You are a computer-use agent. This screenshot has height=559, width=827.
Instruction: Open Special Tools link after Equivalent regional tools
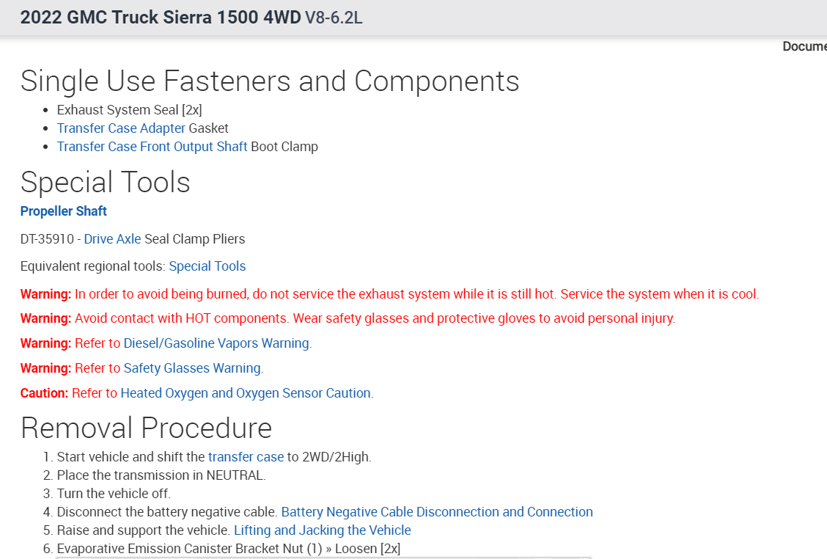207,266
